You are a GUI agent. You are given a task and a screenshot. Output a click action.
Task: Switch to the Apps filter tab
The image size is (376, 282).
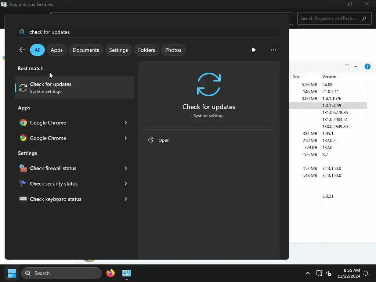pos(57,50)
